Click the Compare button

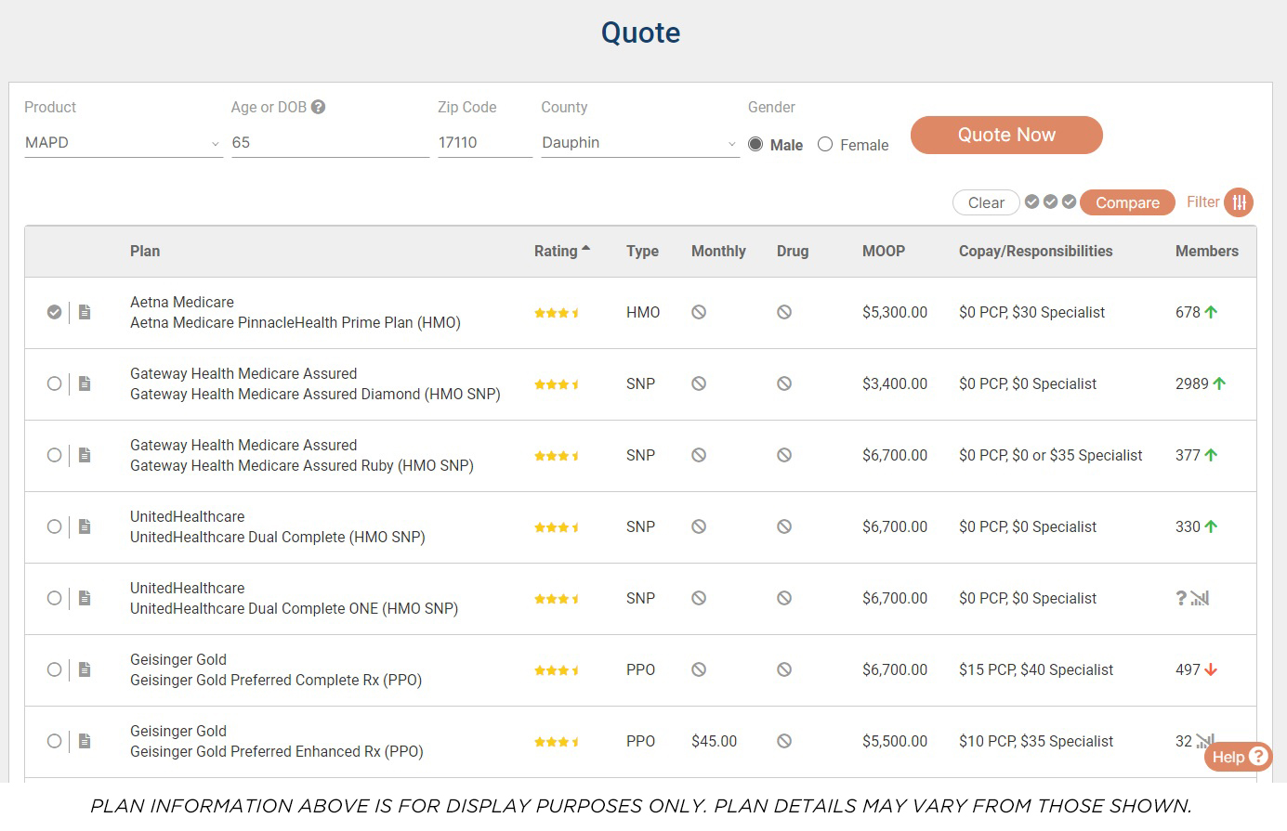coord(1127,202)
